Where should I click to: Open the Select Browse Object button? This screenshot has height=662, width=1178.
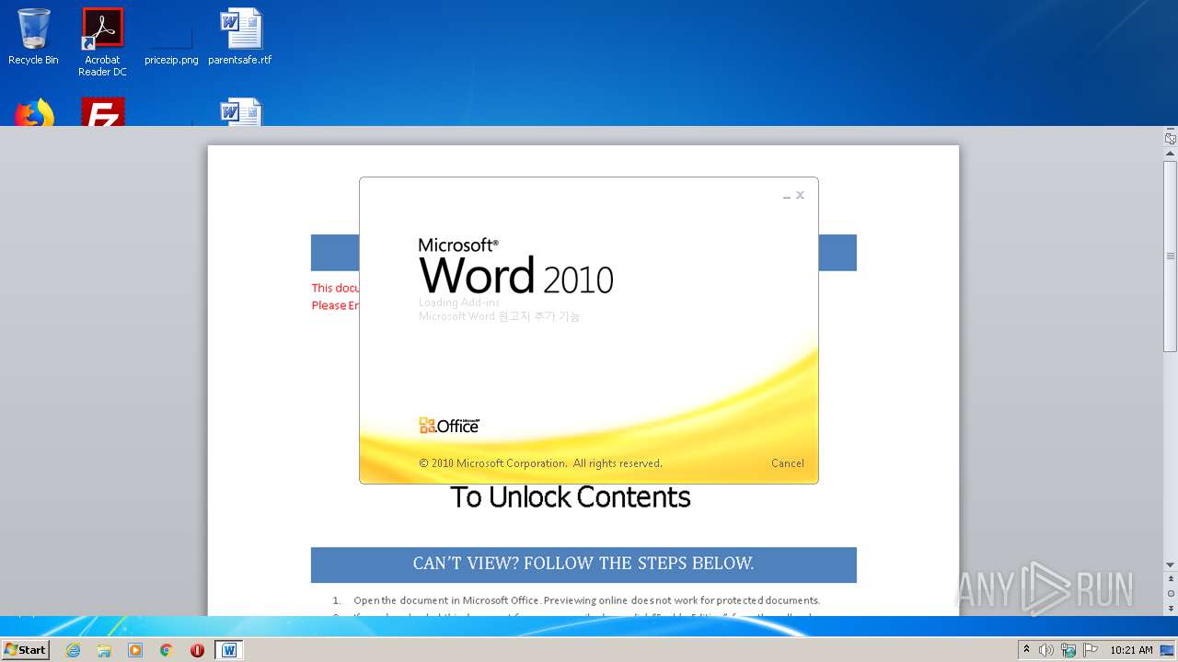(x=1171, y=593)
